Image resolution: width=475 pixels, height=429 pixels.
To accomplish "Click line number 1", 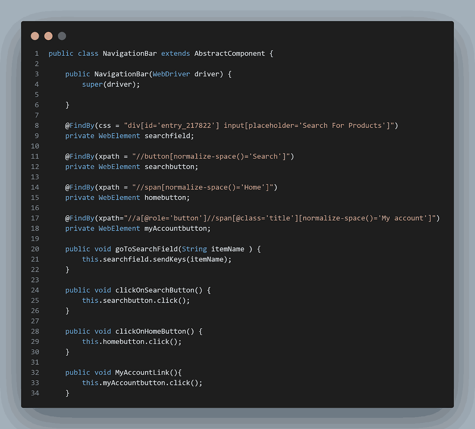I will coord(37,54).
